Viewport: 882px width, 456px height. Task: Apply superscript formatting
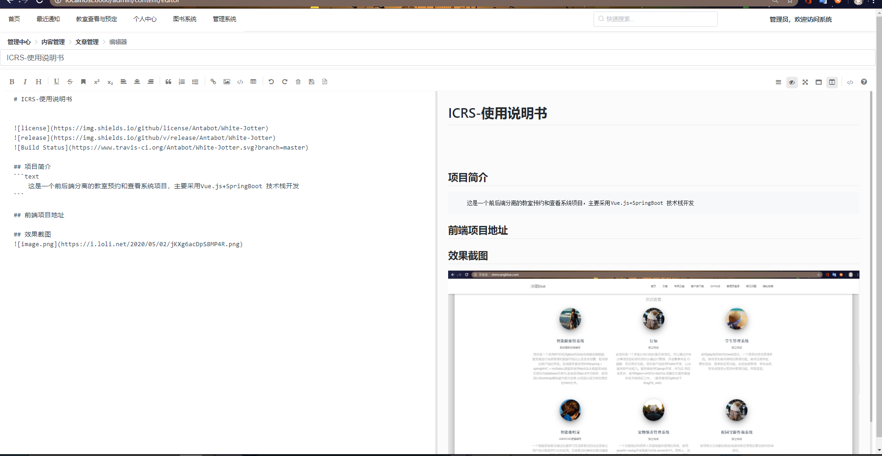click(97, 82)
